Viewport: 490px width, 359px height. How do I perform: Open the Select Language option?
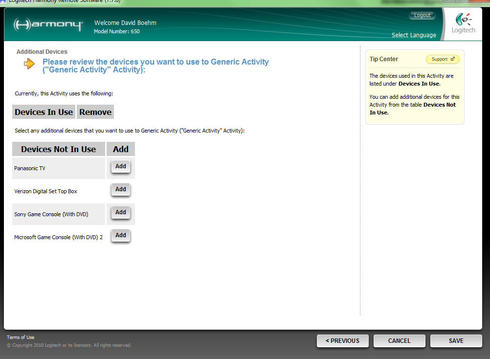click(x=414, y=35)
